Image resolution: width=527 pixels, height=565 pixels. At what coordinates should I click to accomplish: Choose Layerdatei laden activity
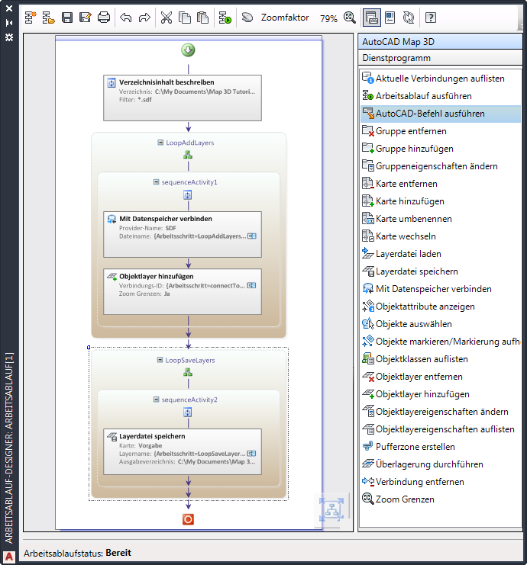pos(441,254)
